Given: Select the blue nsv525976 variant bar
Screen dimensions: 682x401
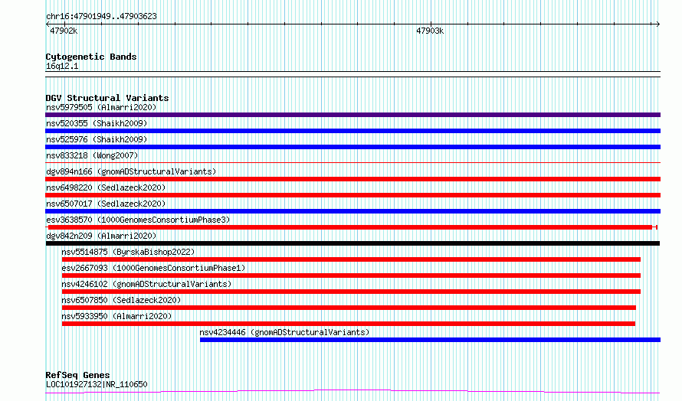Looking at the screenshot, I should [x=352, y=147].
